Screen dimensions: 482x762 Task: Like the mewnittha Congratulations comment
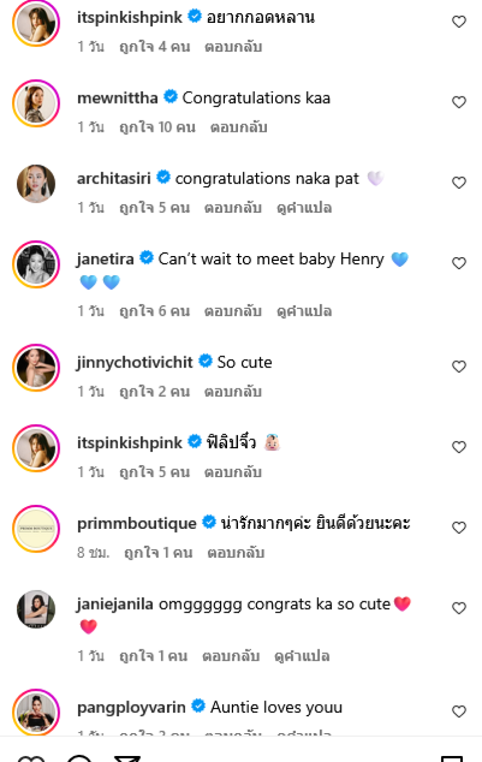pos(459,102)
